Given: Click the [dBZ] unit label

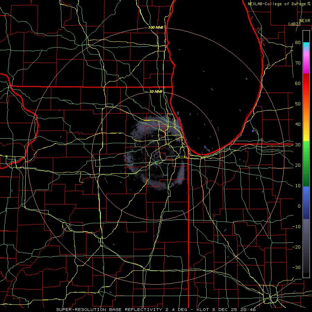Looking at the screenshot, I should 294,24.
